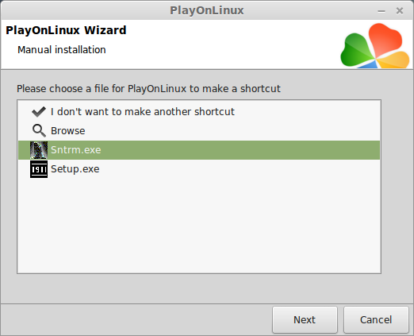This screenshot has width=414, height=336.
Task: Click empty space below Setup.exe in list
Action: [199, 225]
